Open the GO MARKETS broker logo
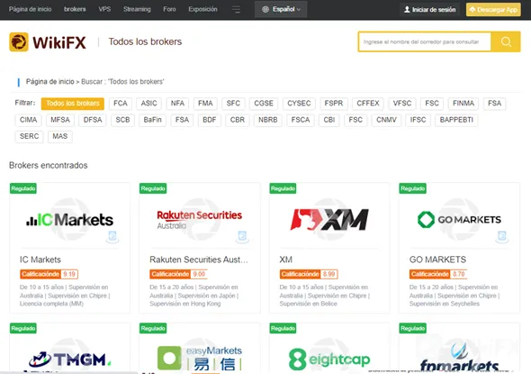Image resolution: width=531 pixels, height=374 pixels. [x=459, y=219]
